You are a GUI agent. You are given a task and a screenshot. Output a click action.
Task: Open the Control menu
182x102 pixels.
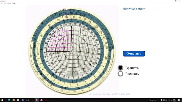click(9, 3)
